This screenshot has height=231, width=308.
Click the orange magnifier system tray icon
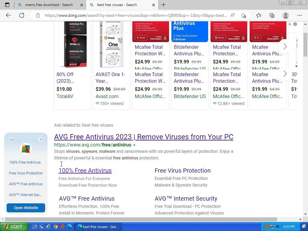(x=267, y=227)
